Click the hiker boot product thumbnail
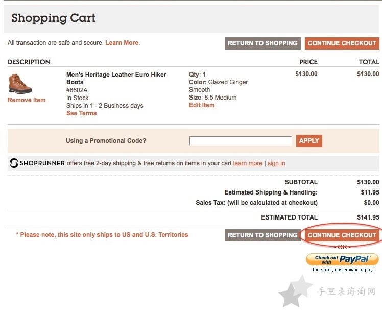The height and width of the screenshot is (315, 382). [x=20, y=84]
